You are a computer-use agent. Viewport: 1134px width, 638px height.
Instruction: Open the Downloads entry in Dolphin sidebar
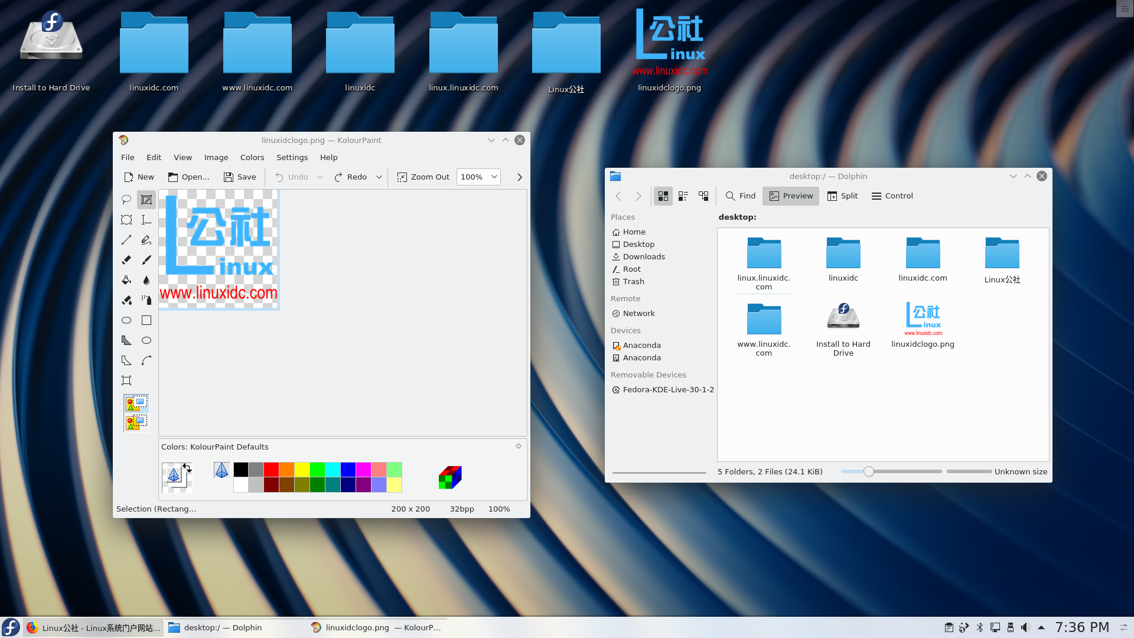[644, 256]
